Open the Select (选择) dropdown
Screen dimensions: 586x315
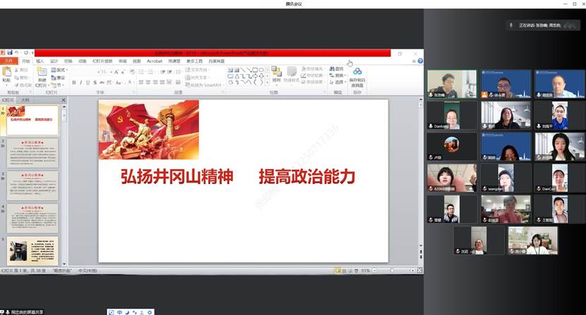(x=339, y=82)
